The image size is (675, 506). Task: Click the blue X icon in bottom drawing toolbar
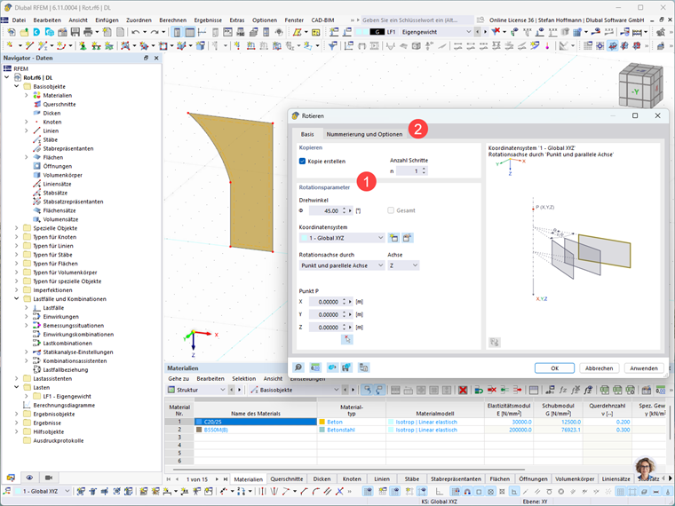click(339, 491)
